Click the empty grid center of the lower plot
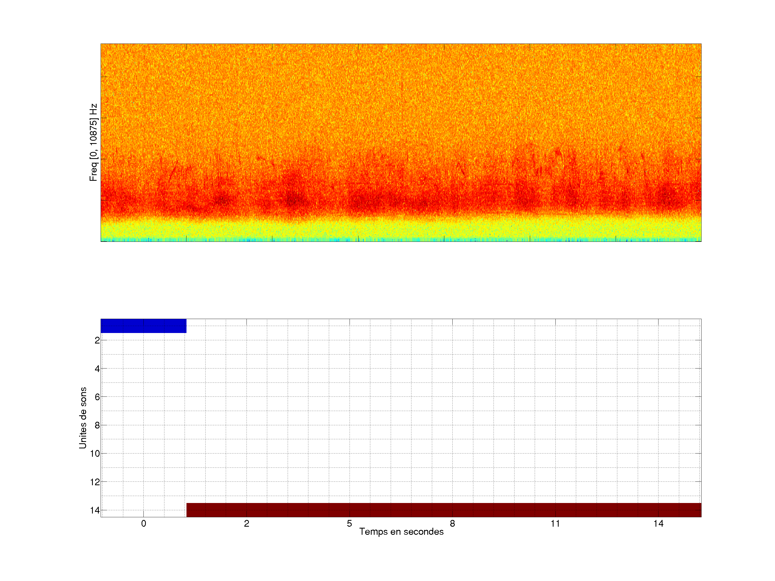 401,418
